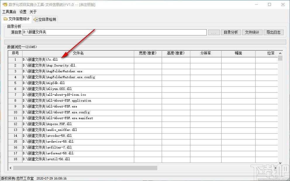
Task: Click the vertical scrollbar thumb
Action: 280,58
